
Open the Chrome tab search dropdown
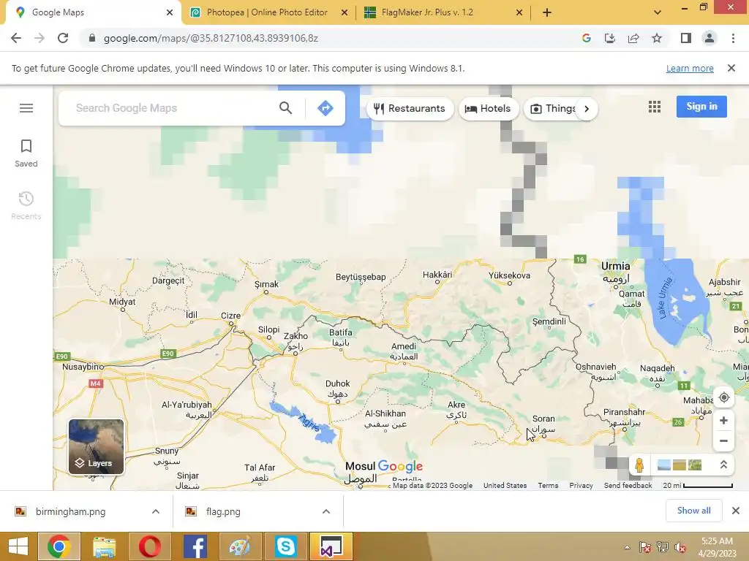coord(658,12)
